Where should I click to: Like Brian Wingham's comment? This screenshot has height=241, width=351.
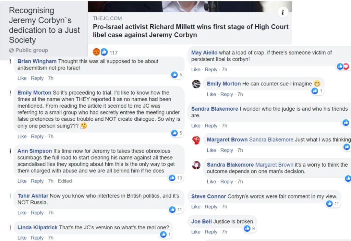22,78
